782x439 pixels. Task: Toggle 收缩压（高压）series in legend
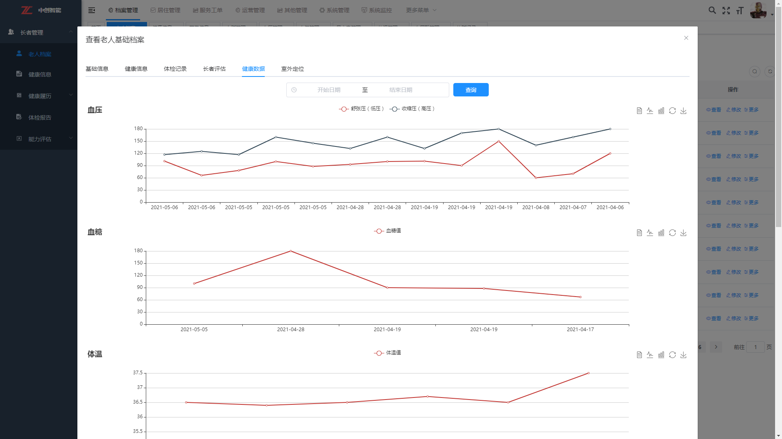[412, 109]
